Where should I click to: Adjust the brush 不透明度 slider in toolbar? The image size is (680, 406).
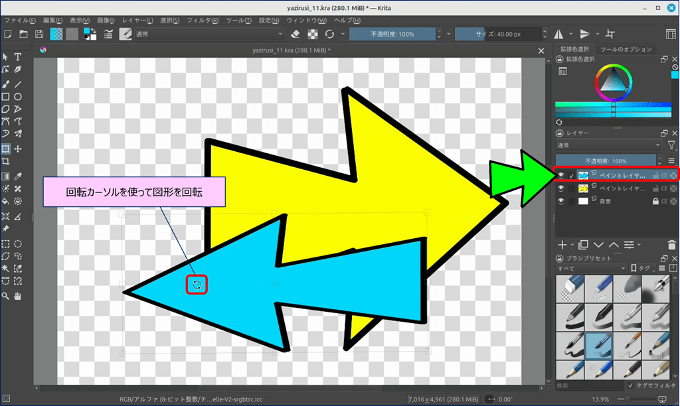392,34
